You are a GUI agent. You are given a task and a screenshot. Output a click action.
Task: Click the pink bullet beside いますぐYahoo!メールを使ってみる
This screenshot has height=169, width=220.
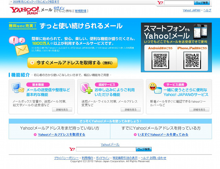(x=135, y=135)
